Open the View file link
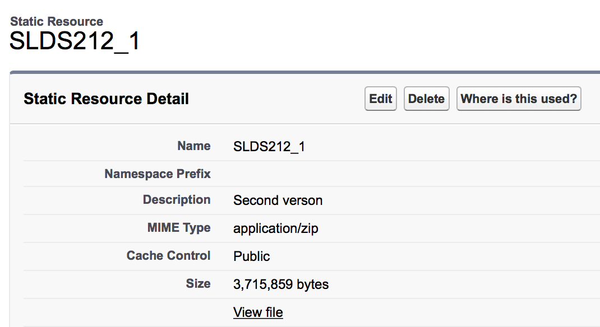This screenshot has height=327, width=600. click(258, 312)
